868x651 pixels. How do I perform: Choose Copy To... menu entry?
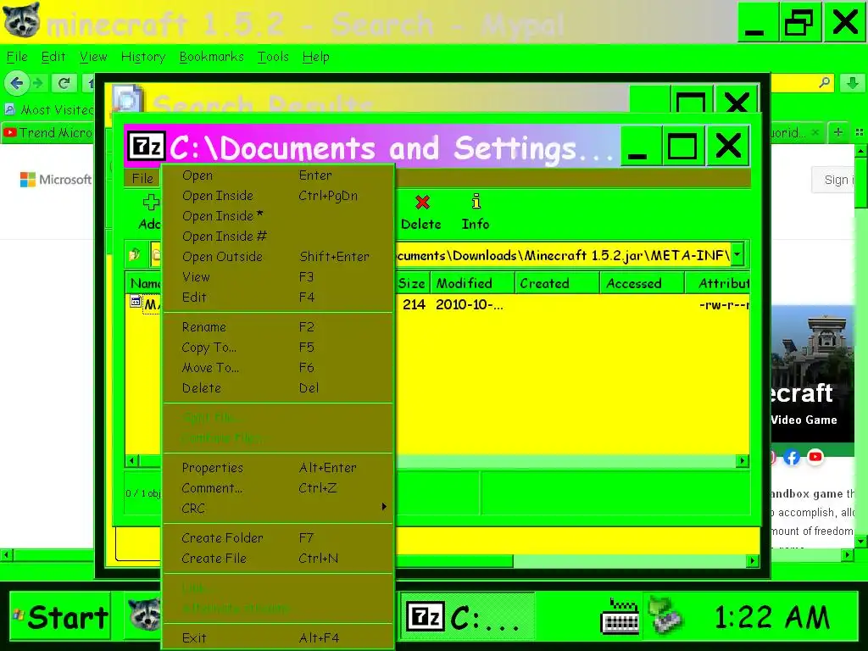point(278,348)
